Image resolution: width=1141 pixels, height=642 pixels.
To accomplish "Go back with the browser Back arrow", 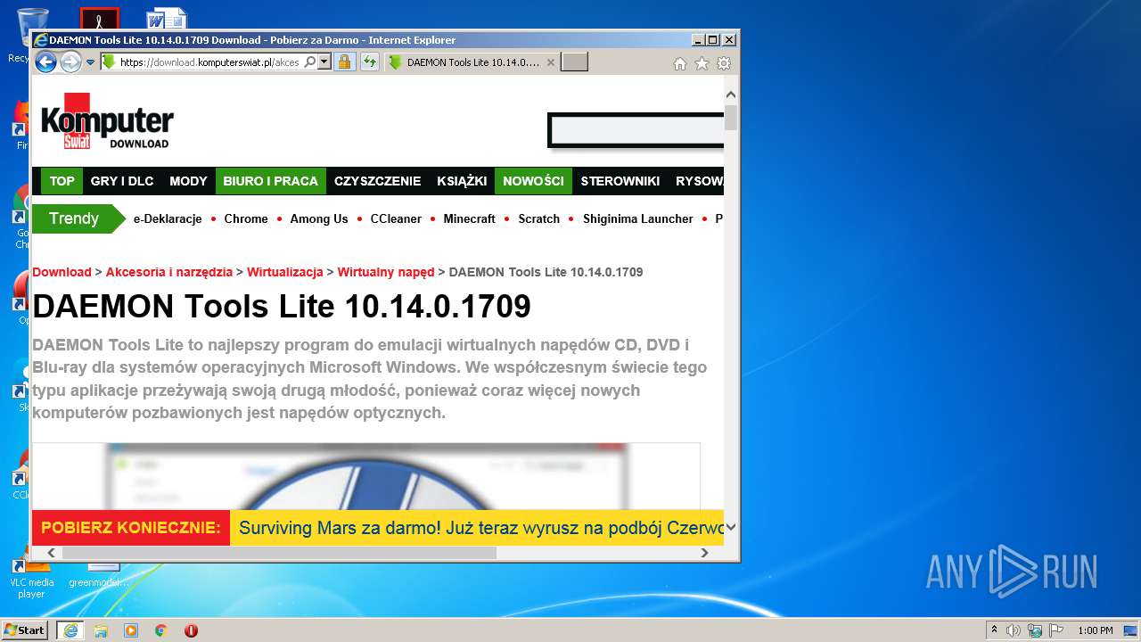I will pos(45,62).
